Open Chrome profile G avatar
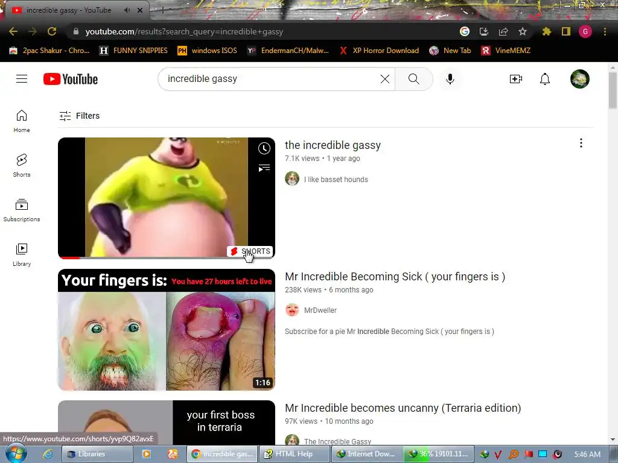 click(585, 31)
